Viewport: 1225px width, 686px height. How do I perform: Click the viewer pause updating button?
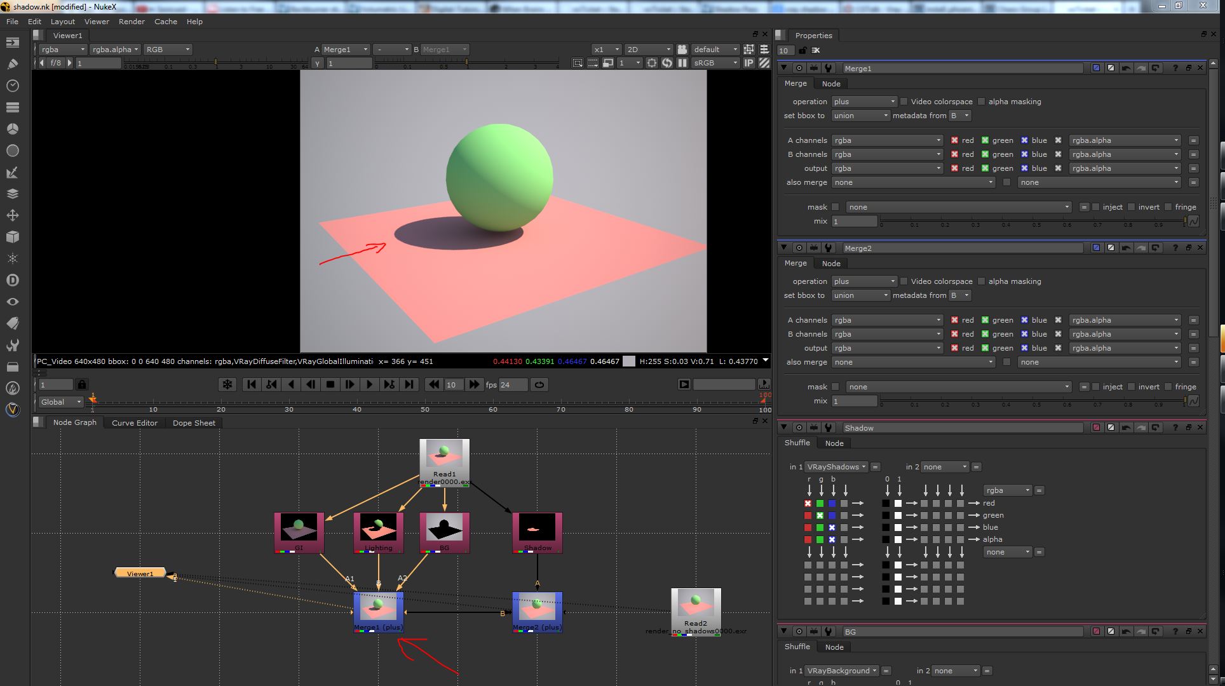click(x=682, y=63)
